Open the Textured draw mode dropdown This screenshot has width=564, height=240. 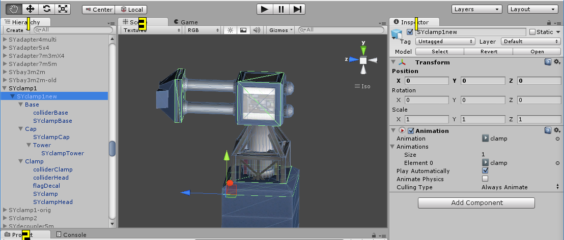point(152,30)
